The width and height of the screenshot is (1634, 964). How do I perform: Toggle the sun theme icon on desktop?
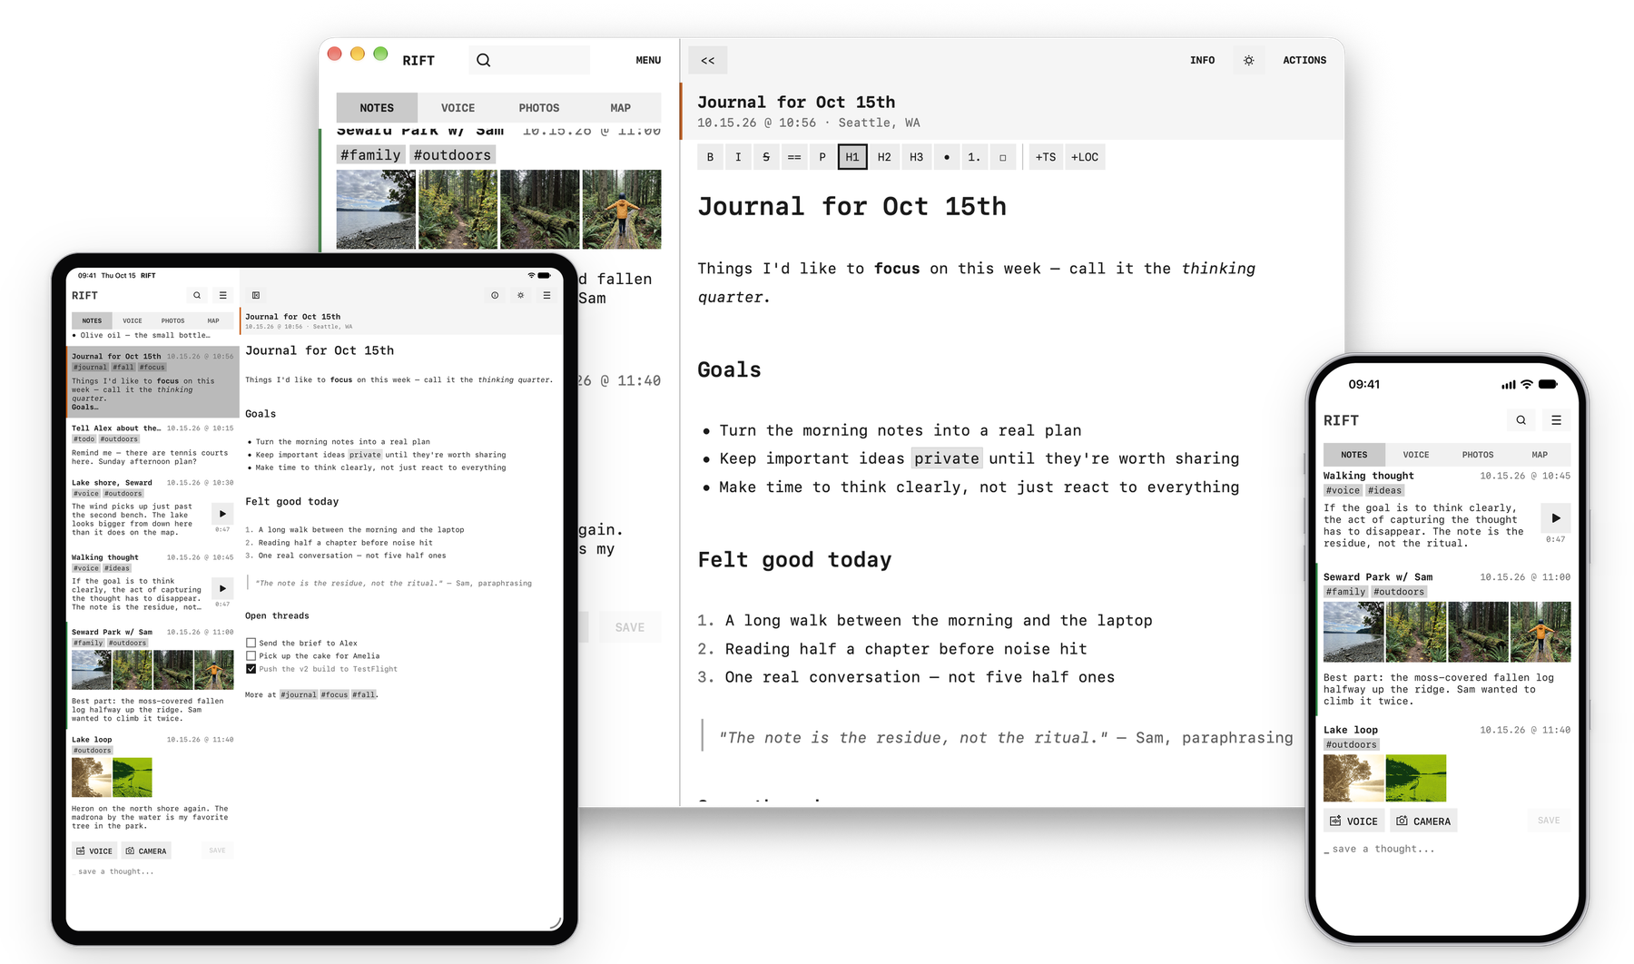click(x=1249, y=60)
